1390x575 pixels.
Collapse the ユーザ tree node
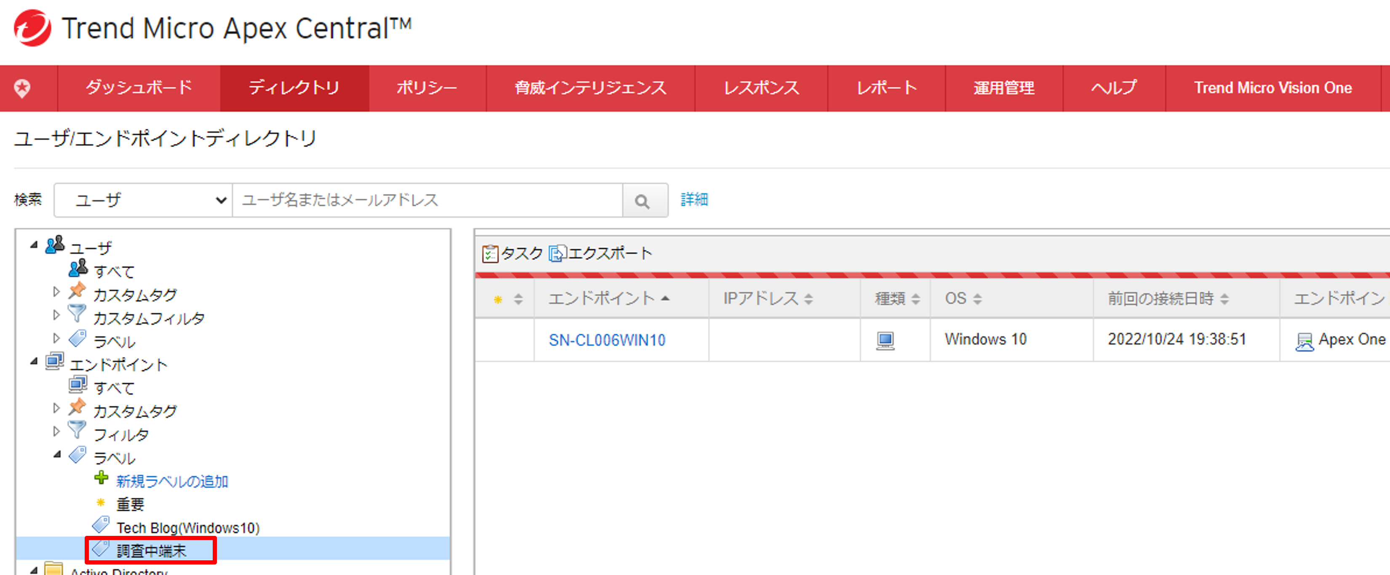coord(34,245)
